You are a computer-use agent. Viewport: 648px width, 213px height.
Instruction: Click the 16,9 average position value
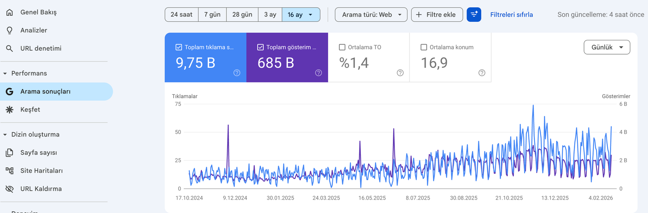click(434, 63)
